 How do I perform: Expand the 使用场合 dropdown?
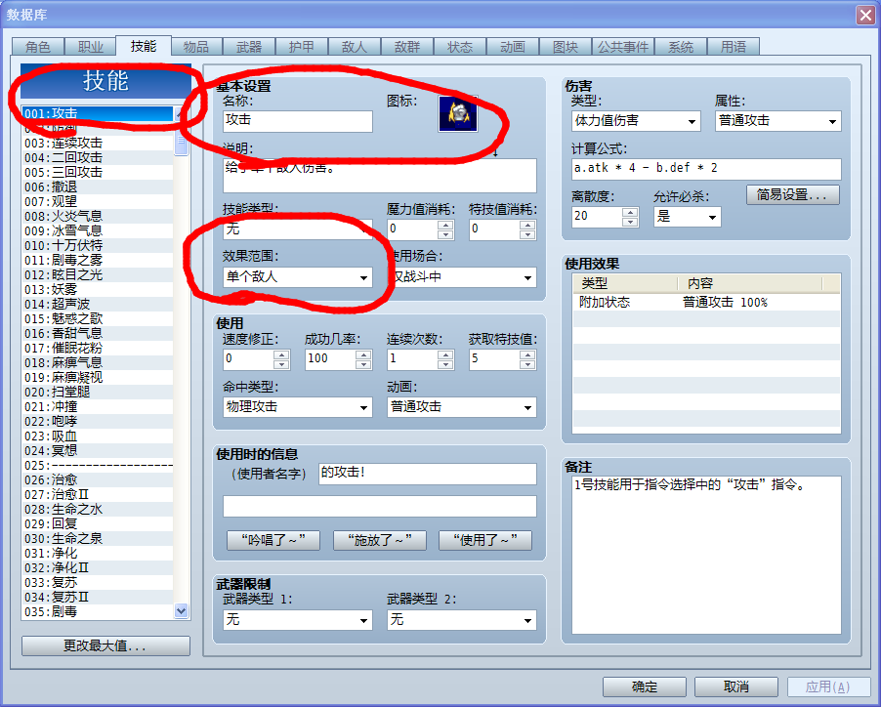(x=462, y=277)
